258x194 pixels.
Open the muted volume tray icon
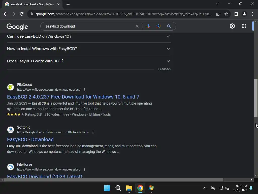click(x=227, y=188)
